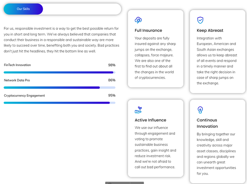Screen dimensions: 247x184
Task: Click the 98% FinTech percentage value
Action: tap(112, 65)
